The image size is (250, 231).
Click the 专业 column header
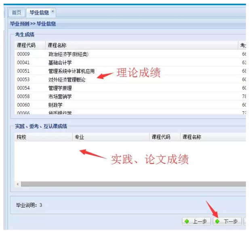[111, 137]
